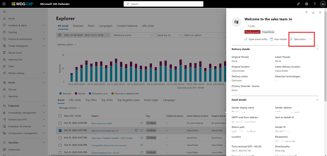This screenshot has height=156, width=327.
Task: Open the Beers tomorrow night? subject link
Action: (x=102, y=124)
